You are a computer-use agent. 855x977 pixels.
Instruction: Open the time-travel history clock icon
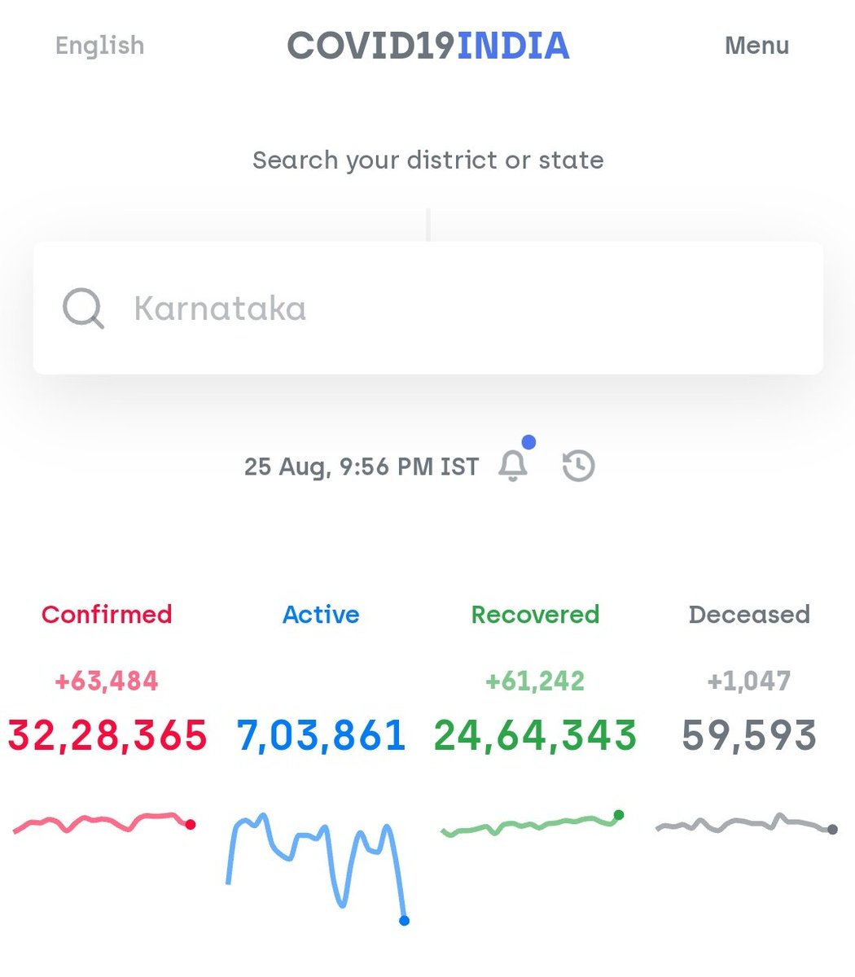(x=578, y=466)
